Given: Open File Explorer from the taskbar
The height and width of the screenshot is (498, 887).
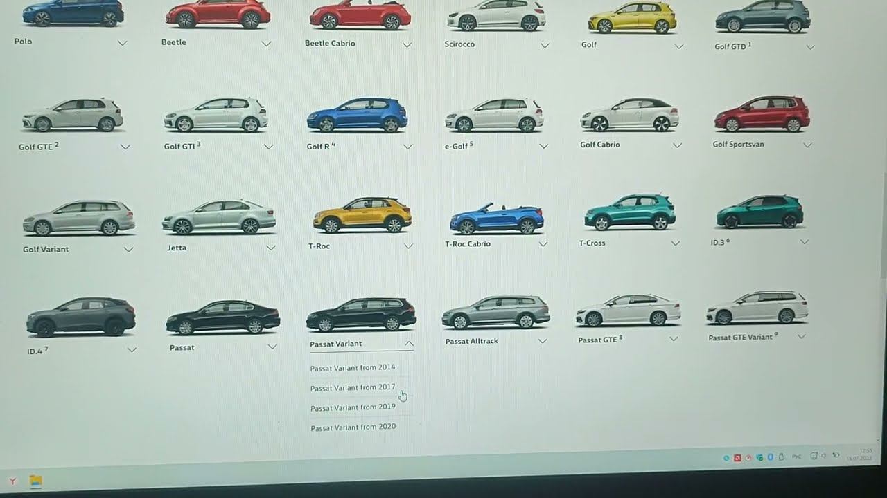Looking at the screenshot, I should coord(35,481).
